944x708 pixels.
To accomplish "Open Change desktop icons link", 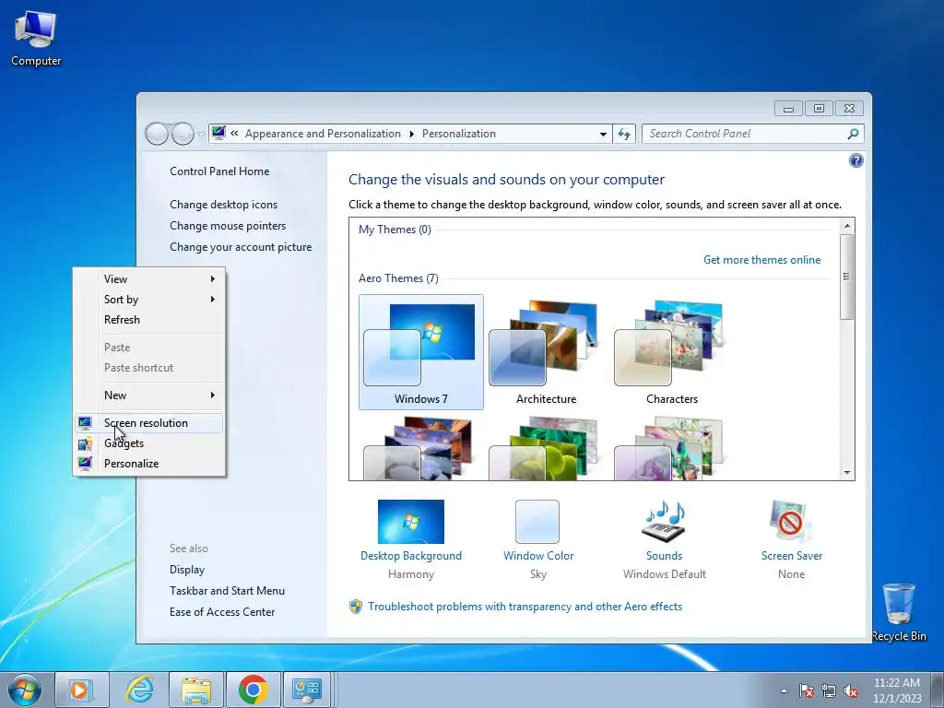I will click(223, 205).
